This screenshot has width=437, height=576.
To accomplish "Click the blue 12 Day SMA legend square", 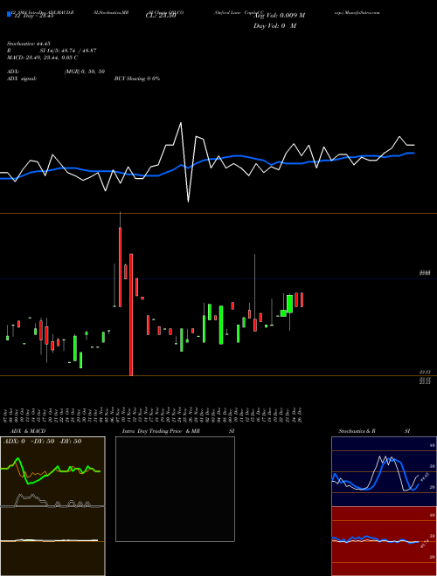I will click(9, 14).
